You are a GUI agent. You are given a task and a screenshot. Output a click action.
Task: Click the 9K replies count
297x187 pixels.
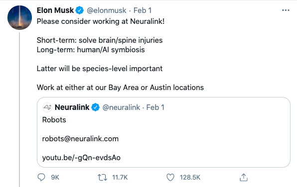(x=55, y=178)
